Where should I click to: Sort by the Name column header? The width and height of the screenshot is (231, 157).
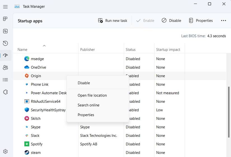click(x=22, y=50)
